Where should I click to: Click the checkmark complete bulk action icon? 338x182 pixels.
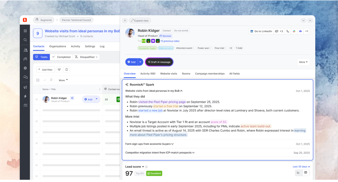(x=45, y=80)
